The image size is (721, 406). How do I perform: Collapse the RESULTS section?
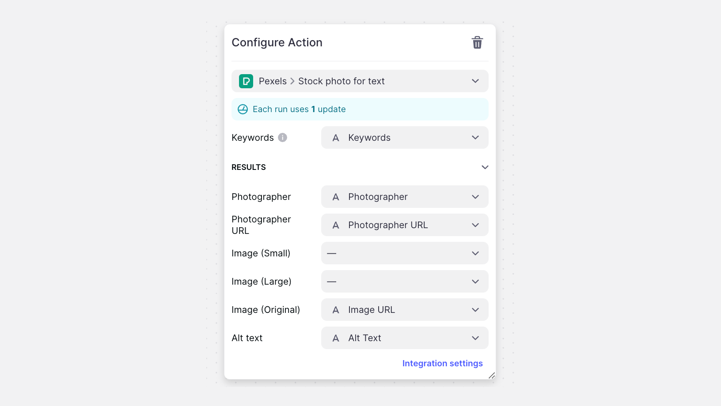pyautogui.click(x=485, y=167)
